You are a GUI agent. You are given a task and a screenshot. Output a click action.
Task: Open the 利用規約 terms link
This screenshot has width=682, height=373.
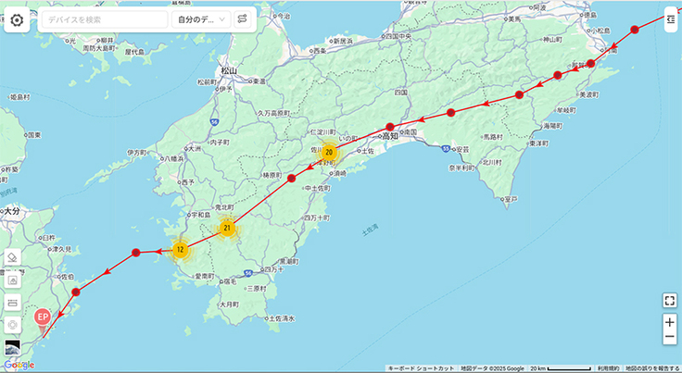(609, 368)
